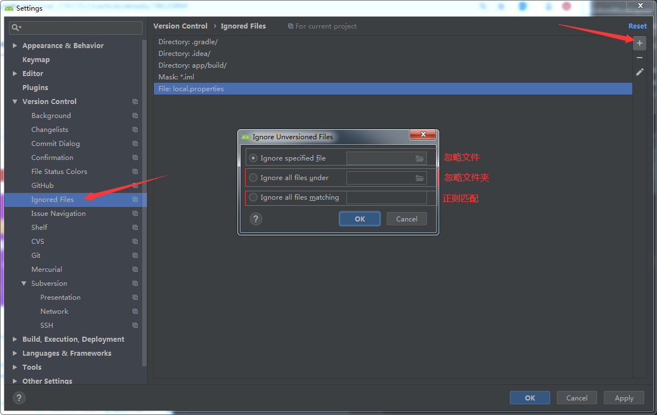Select the Ignore all files under radio button

coord(254,178)
